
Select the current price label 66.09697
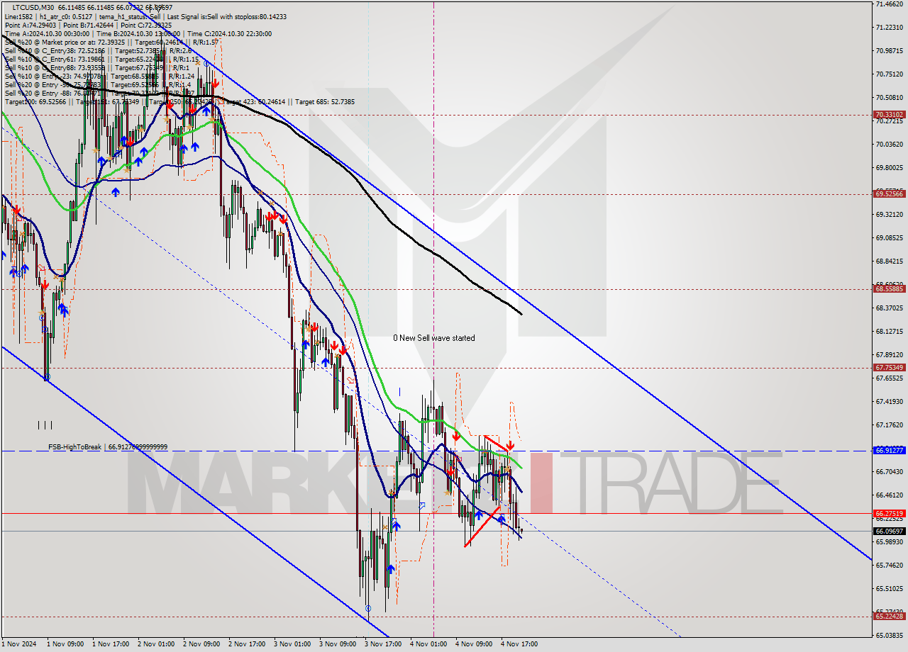(x=889, y=531)
